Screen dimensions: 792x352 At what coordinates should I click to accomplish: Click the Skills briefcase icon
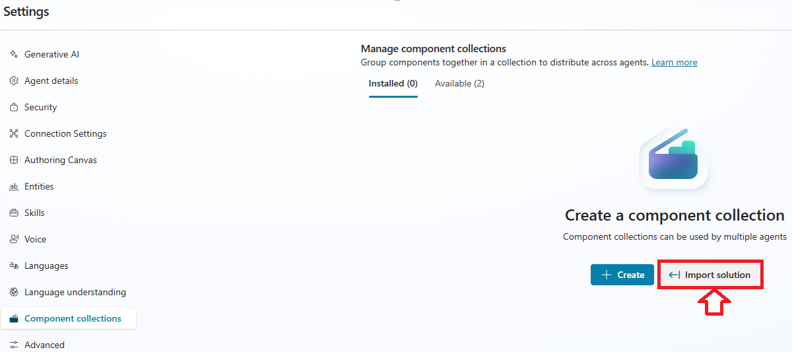[x=13, y=213]
